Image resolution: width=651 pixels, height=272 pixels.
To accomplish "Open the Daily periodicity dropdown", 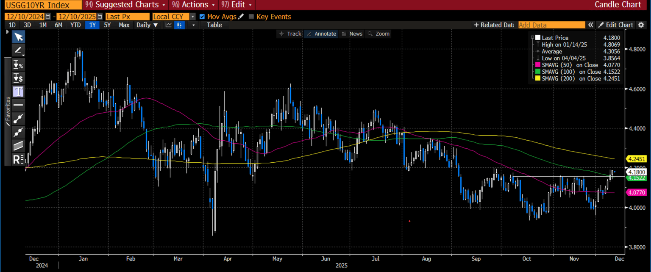I will point(147,25).
